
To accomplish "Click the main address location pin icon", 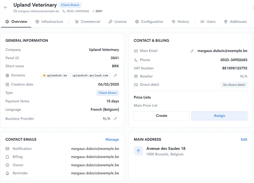I will [x=138, y=151].
